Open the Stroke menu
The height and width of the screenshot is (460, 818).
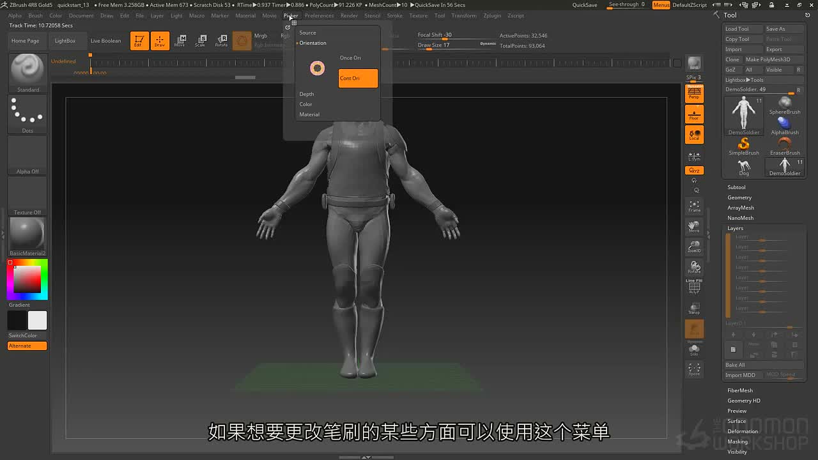(x=395, y=15)
